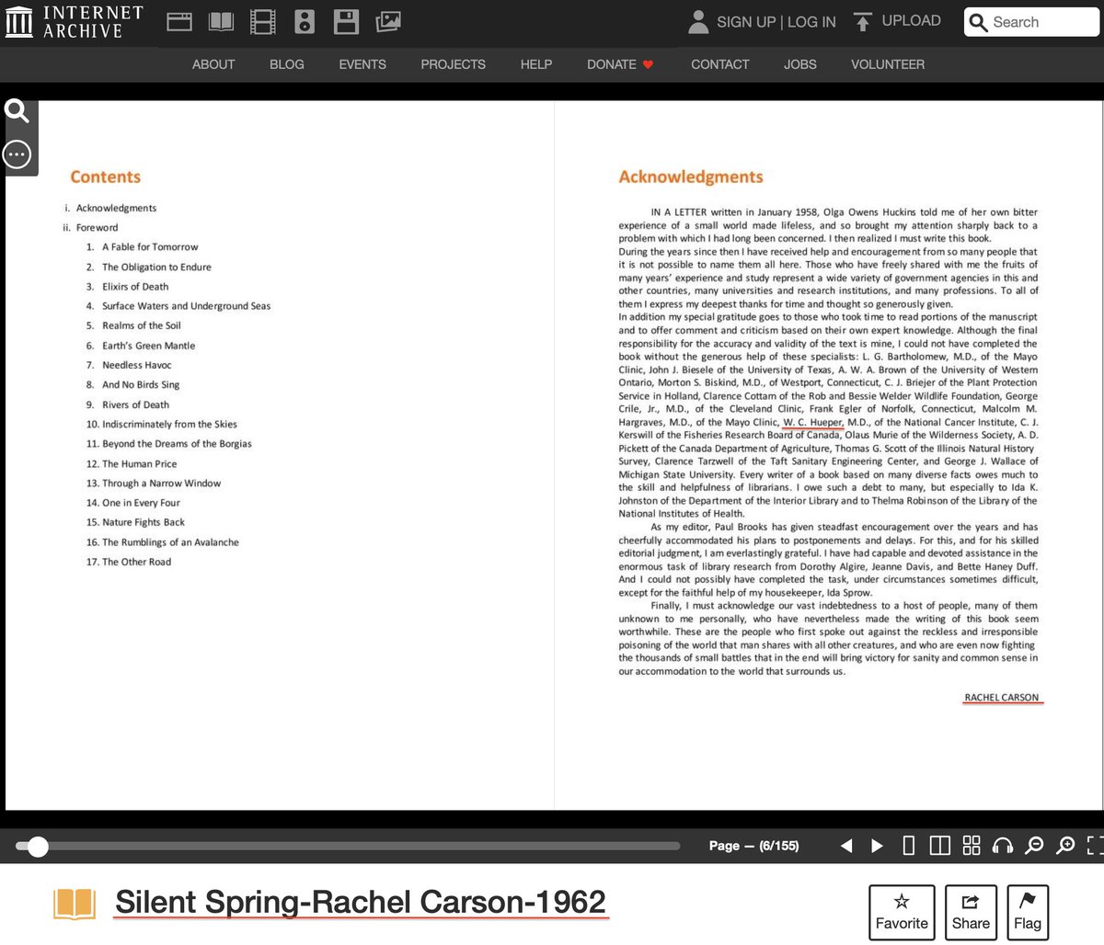The width and height of the screenshot is (1104, 945).
Task: Click the UPLOAD link
Action: pos(911,20)
